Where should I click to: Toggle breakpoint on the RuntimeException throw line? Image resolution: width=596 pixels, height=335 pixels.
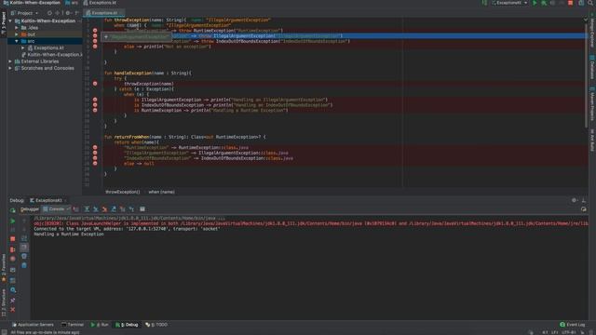pyautogui.click(x=95, y=31)
